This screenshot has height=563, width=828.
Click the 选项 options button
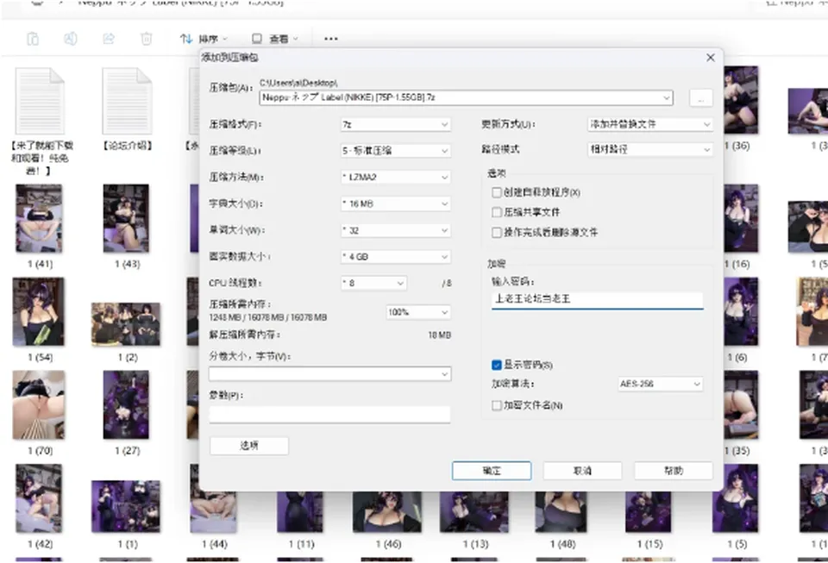(x=249, y=446)
